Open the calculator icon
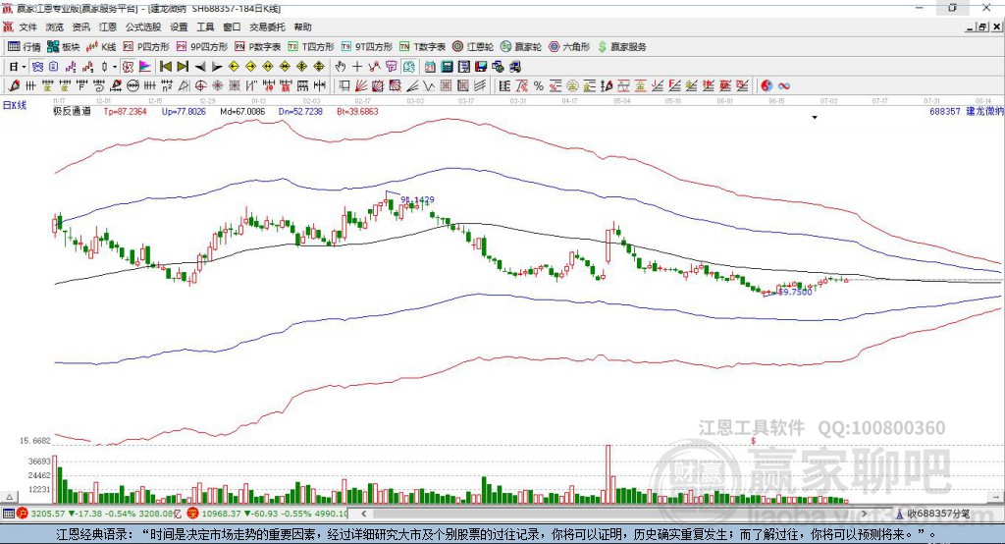The height and width of the screenshot is (544, 1005). coord(448,67)
